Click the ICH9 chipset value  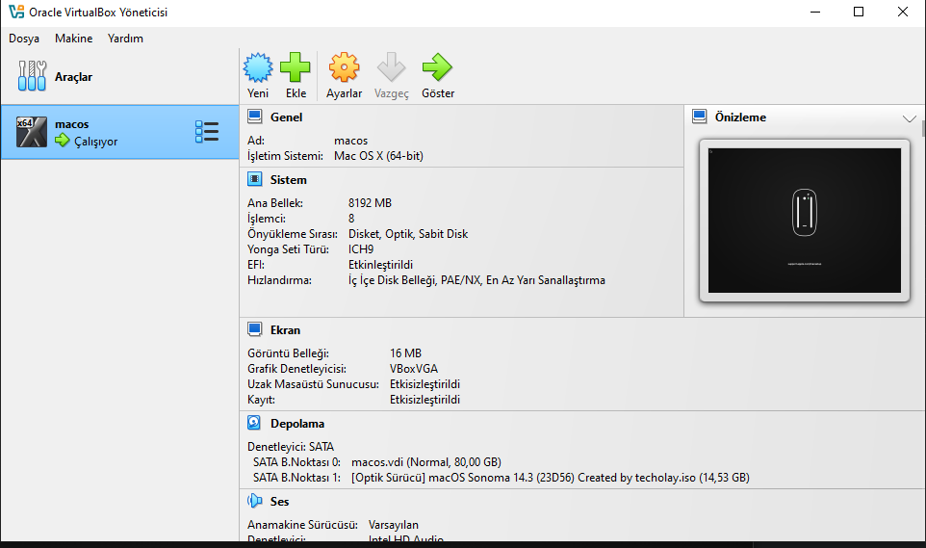361,248
